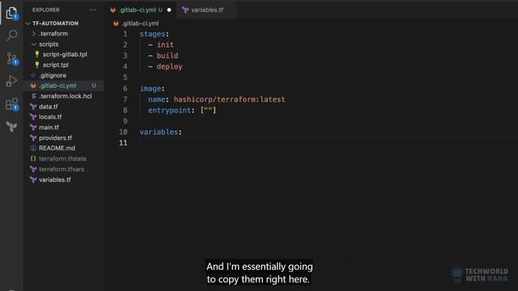Open Explorer more actions ellipsis menu
The height and width of the screenshot is (291, 518).
93,10
